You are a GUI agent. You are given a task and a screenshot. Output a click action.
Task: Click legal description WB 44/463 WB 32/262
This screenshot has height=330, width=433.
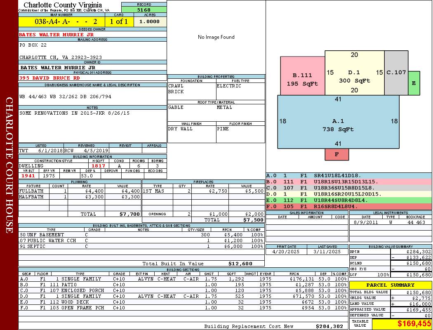65,97
